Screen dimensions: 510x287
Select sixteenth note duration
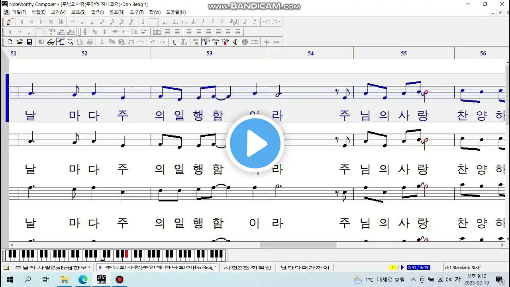[x=112, y=22]
